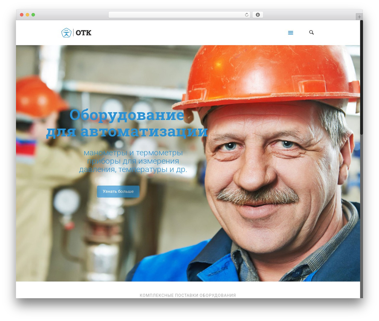This screenshot has height=321, width=379.
Task: Click the OTK logo emblem
Action: point(66,33)
